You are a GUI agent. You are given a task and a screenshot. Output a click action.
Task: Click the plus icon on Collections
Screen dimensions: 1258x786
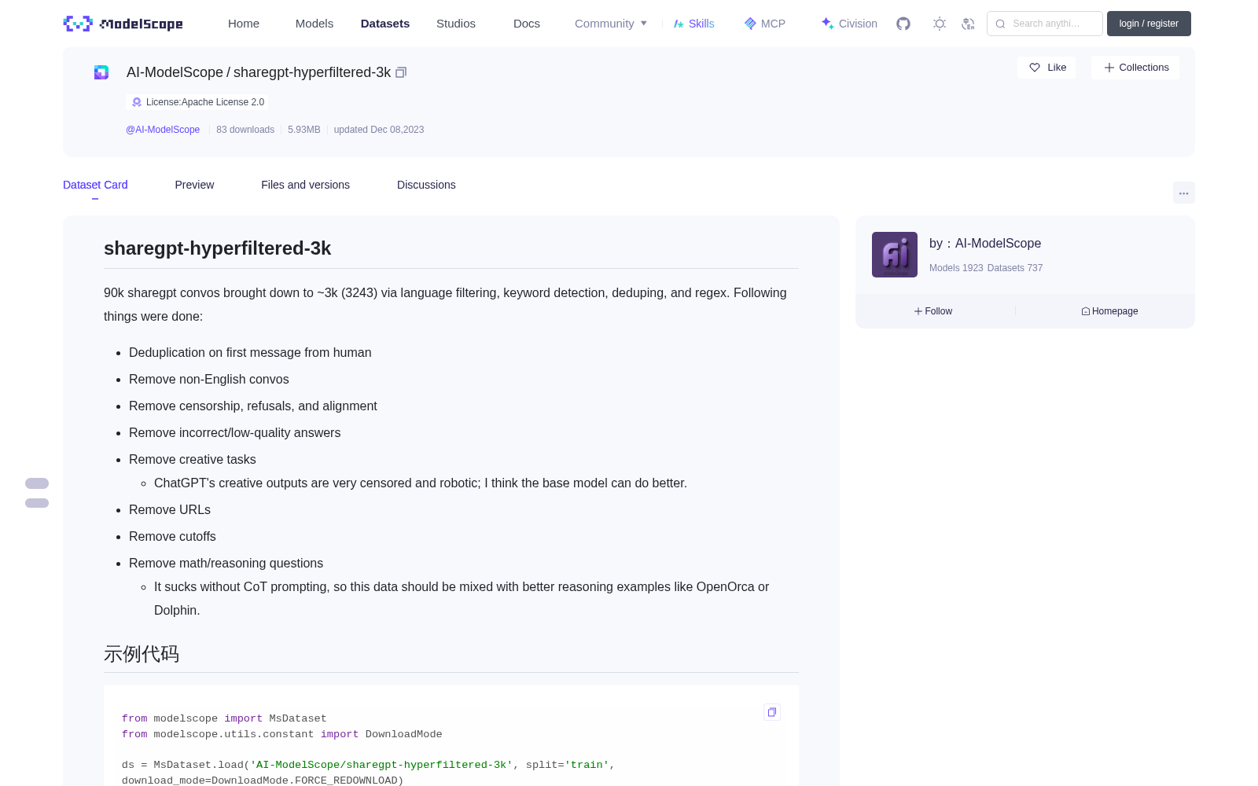click(1109, 68)
